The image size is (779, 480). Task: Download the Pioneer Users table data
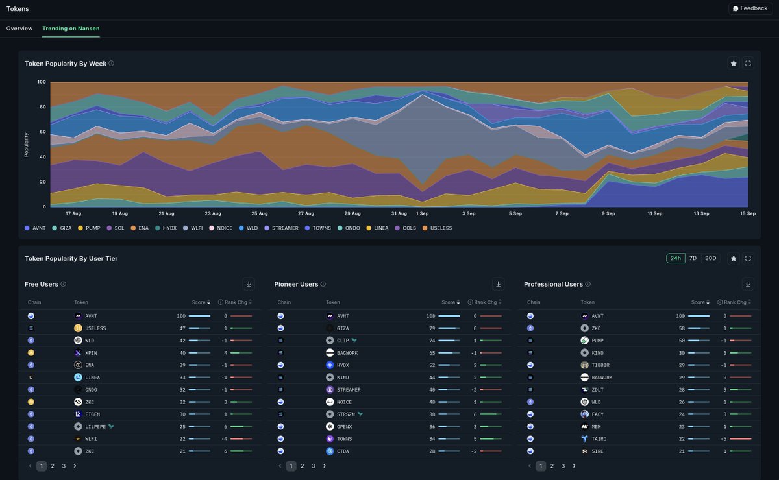point(499,283)
